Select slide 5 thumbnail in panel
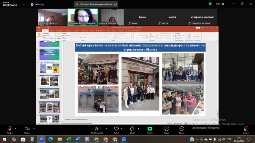 (x=49, y=81)
